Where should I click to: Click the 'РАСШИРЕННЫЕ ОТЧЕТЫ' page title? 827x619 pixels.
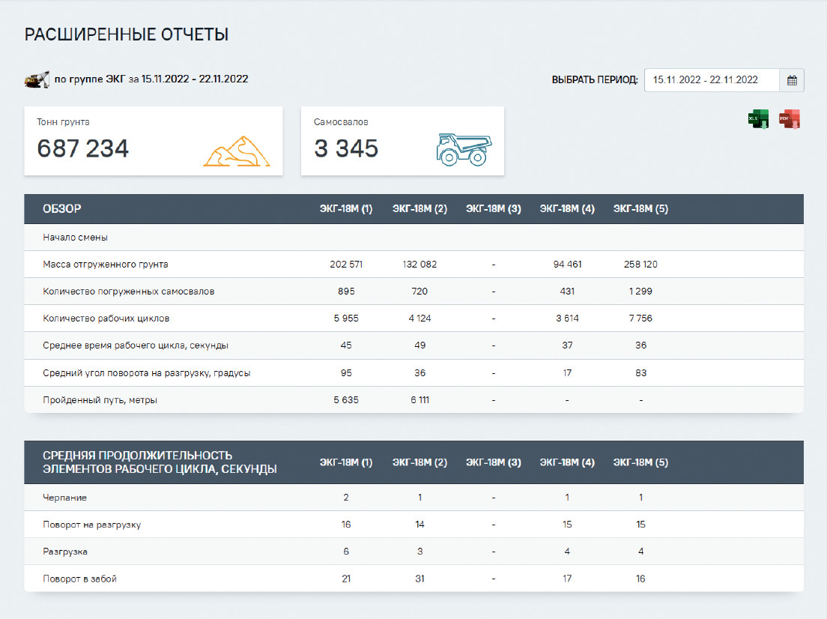[127, 35]
